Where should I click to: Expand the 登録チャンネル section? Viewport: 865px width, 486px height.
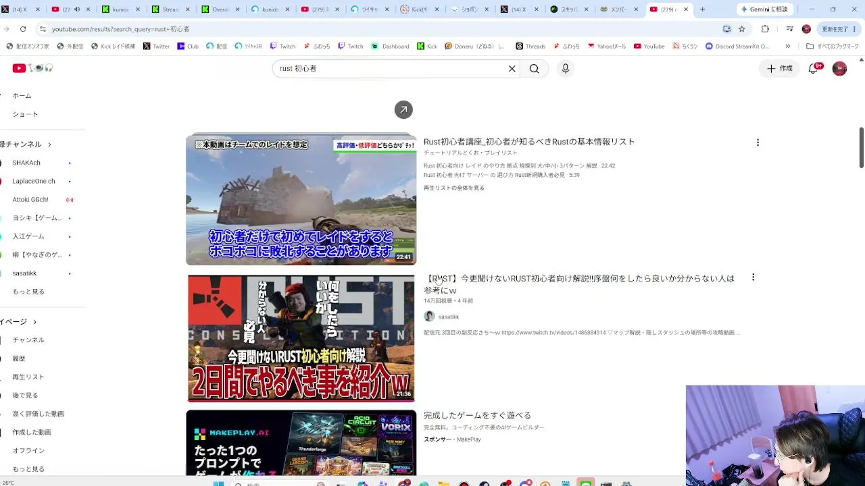coord(26,144)
